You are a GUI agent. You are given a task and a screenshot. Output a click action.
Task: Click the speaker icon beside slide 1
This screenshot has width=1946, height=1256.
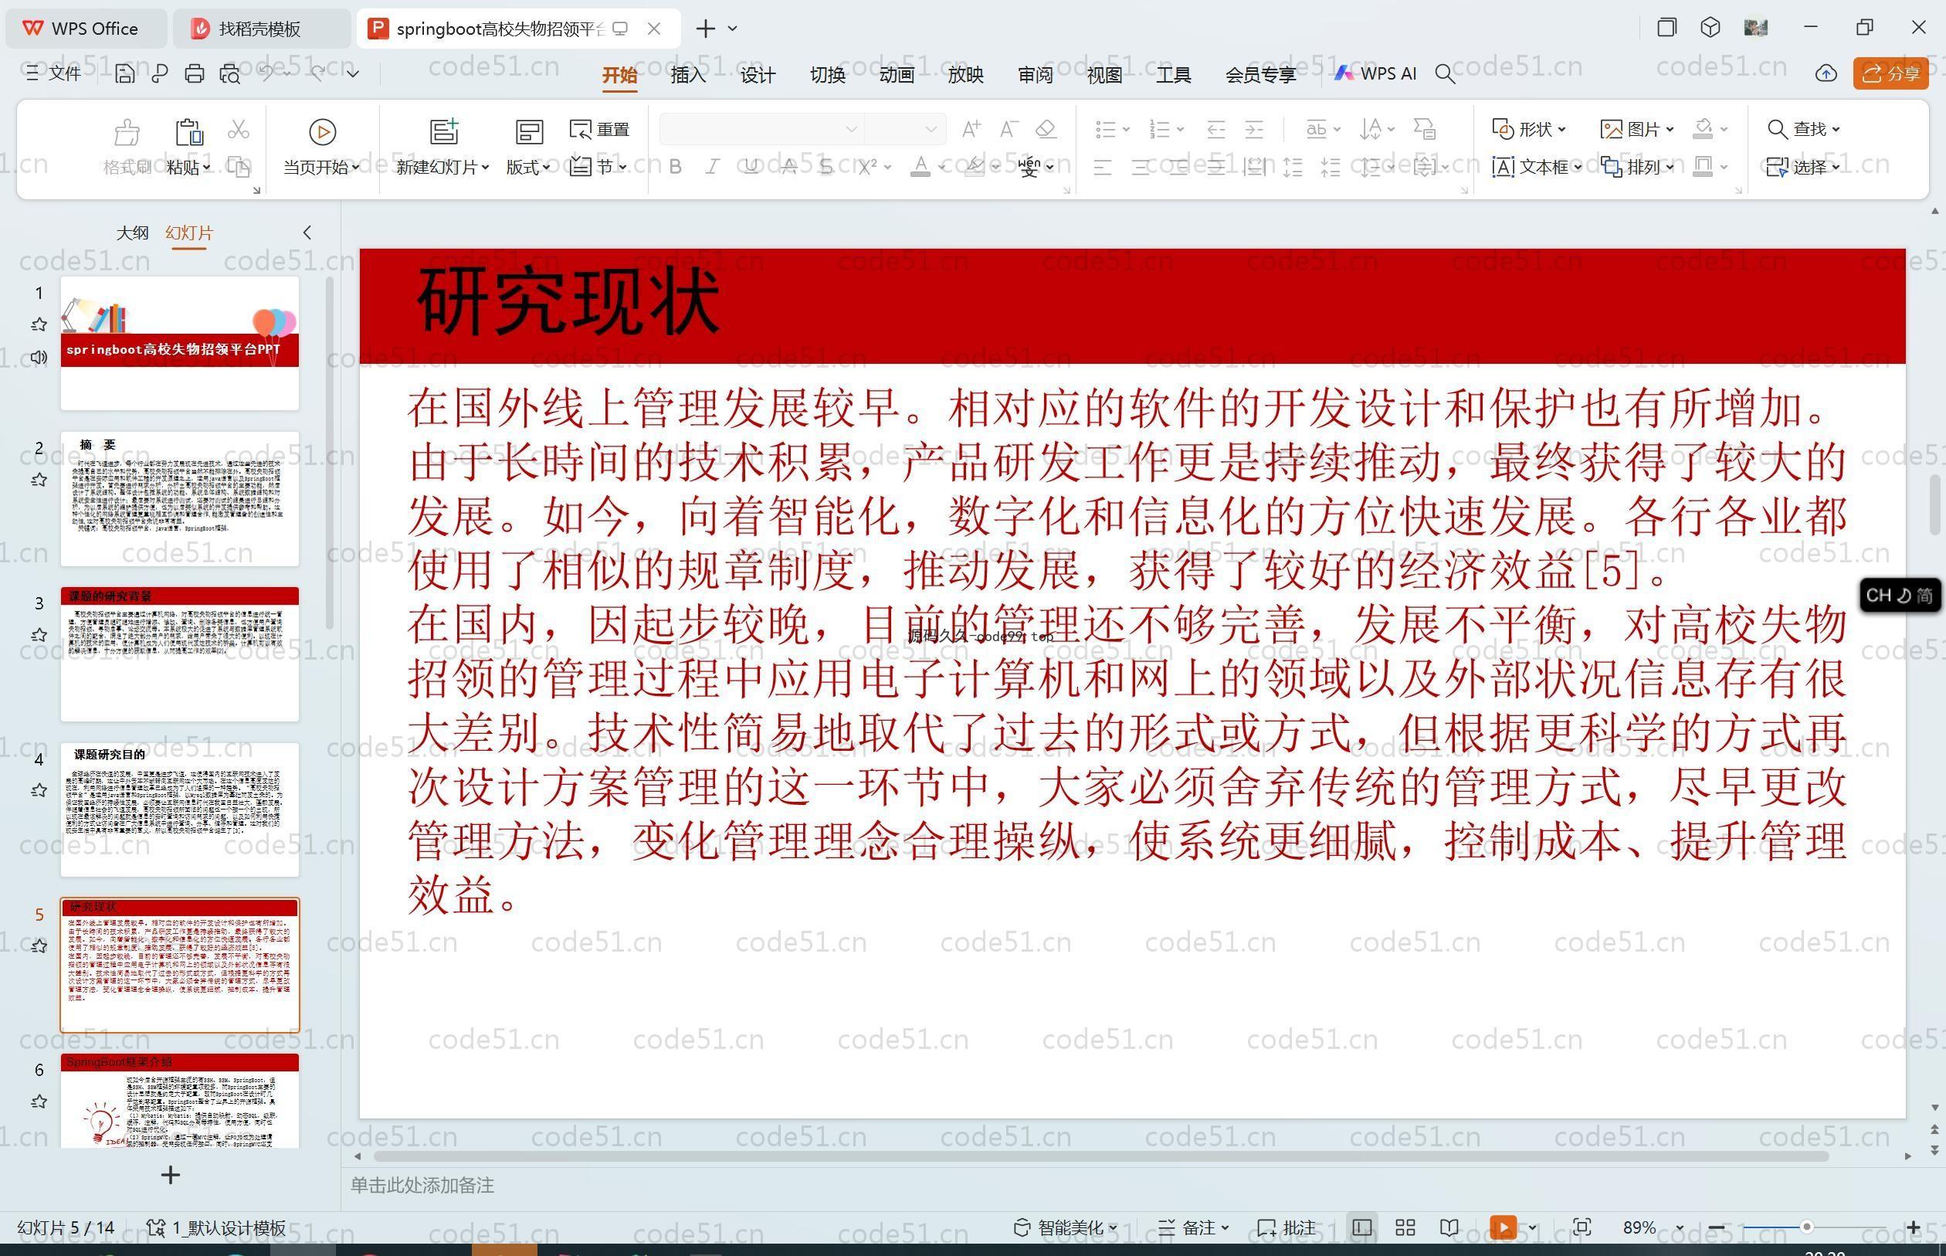[x=39, y=357]
